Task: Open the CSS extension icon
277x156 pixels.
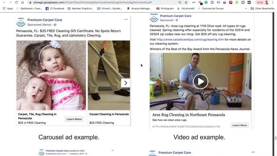Action: pyautogui.click(x=194, y=3)
